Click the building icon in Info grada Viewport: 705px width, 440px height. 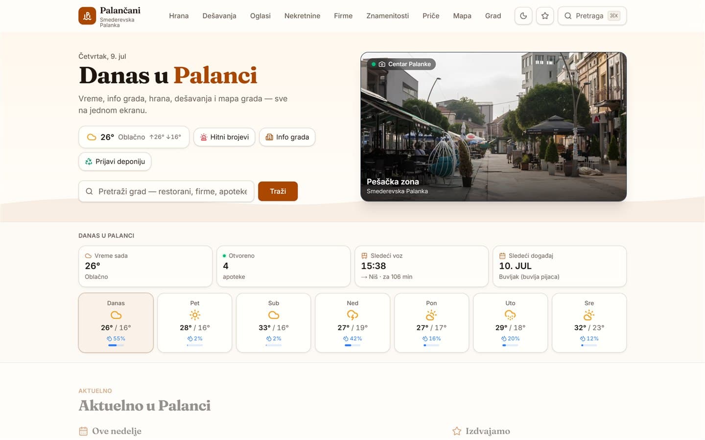click(269, 137)
